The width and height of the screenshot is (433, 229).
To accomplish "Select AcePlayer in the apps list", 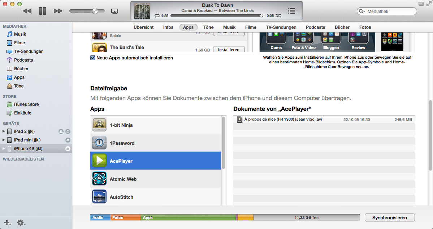I will click(156, 161).
